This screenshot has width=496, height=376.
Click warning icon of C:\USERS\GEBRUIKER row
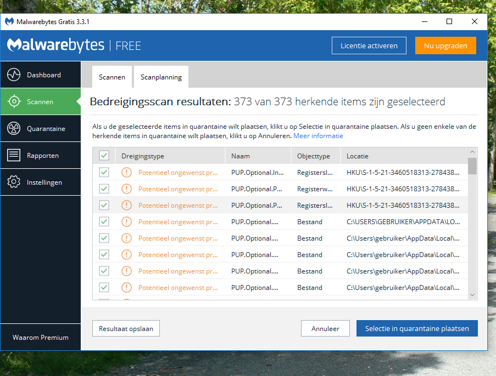tap(126, 221)
